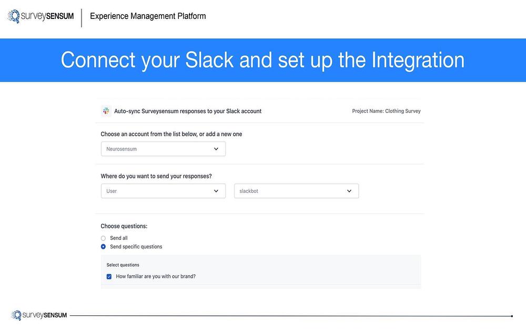Screen dimensions: 526x329
Task: Click Experience Management Platform text
Action: (148, 16)
